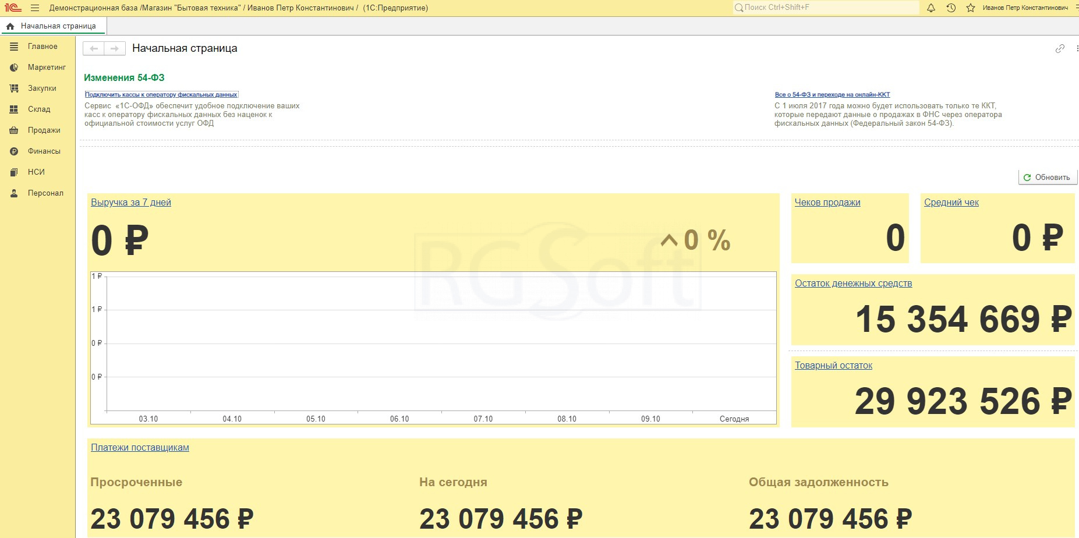This screenshot has width=1079, height=538.
Task: Click the Персонал person icon
Action: point(14,193)
